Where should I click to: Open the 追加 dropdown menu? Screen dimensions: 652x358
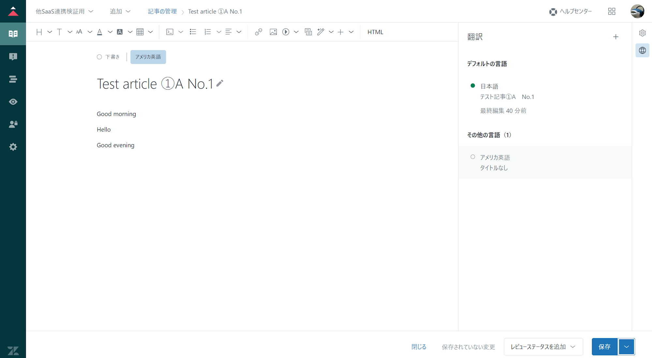(x=120, y=11)
